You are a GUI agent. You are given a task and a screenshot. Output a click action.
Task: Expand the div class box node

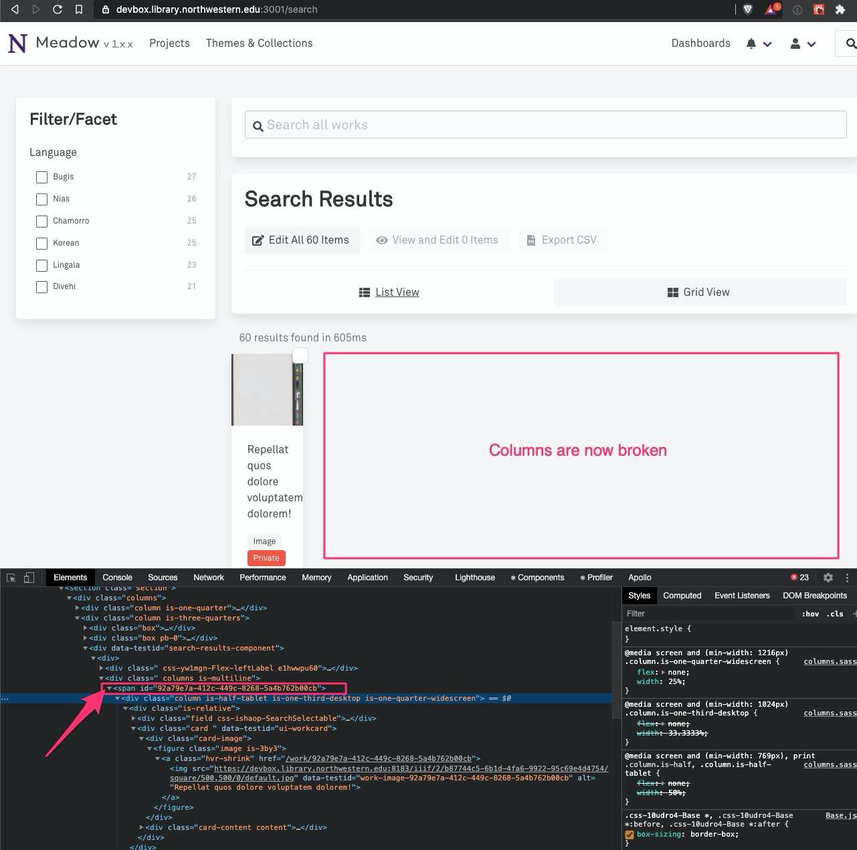85,628
